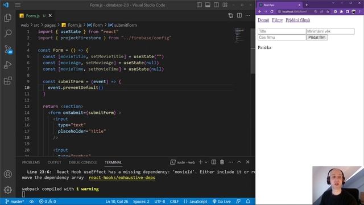364x205 pixels.
Task: Open the Manage gear menu in VS Code
Action: (x=7, y=190)
